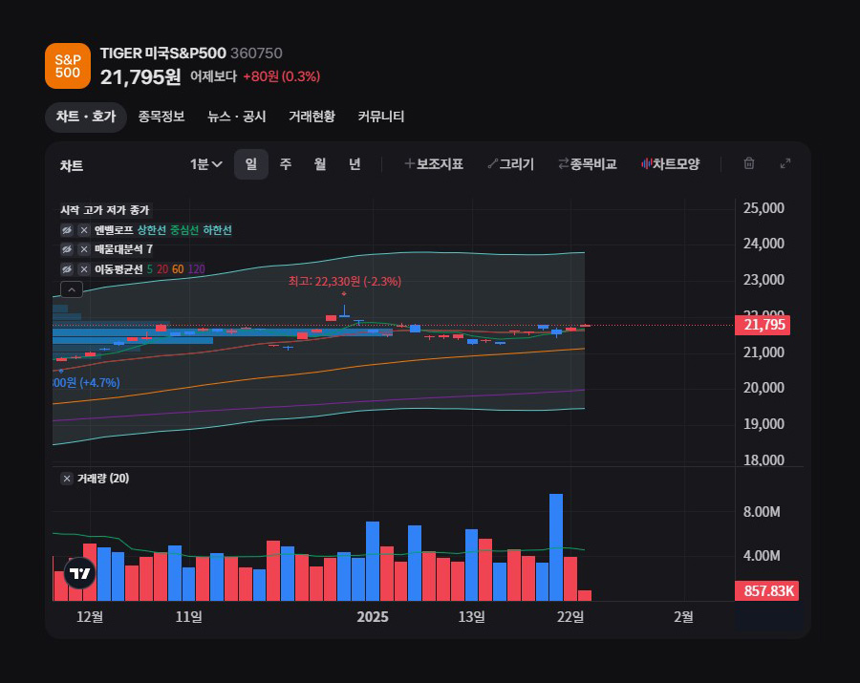Select the 월 monthly timeframe
This screenshot has width=860, height=683.
tap(320, 164)
